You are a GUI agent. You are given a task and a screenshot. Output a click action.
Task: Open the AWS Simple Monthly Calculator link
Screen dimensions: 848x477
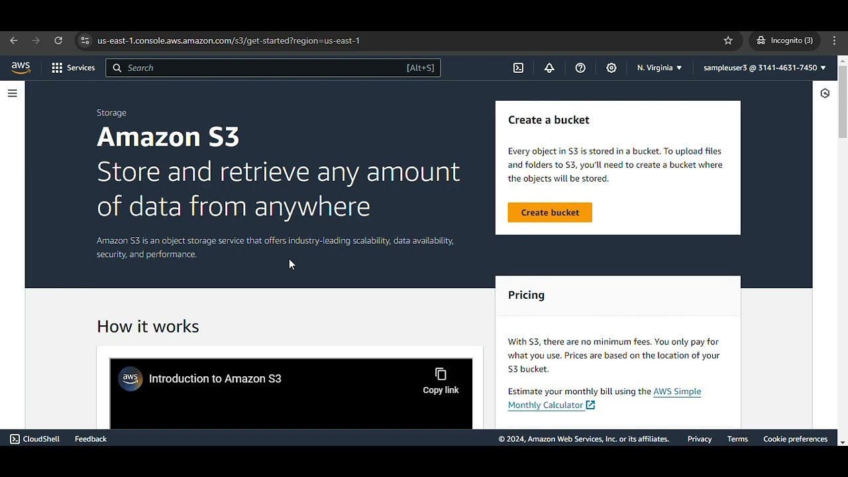tap(604, 398)
